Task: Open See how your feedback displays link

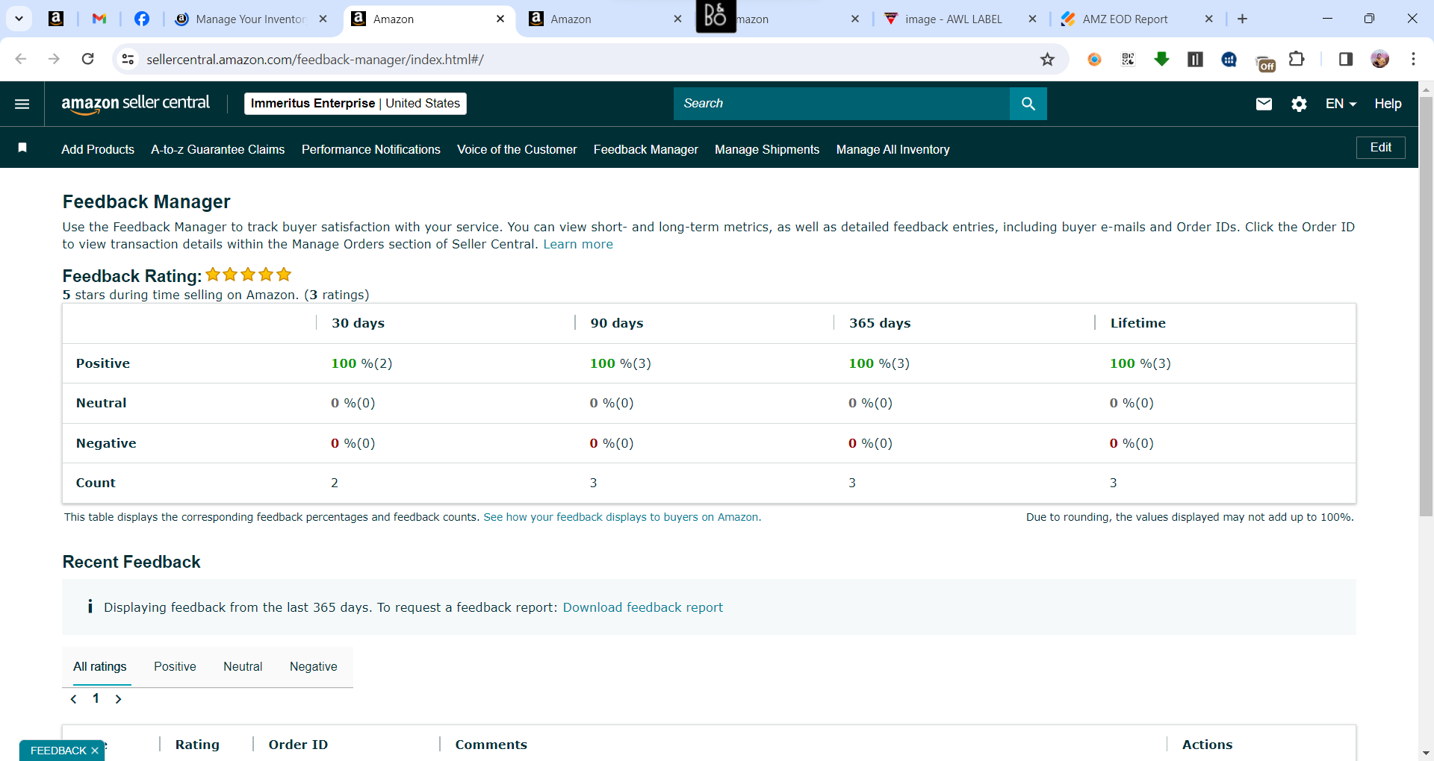Action: pos(622,517)
